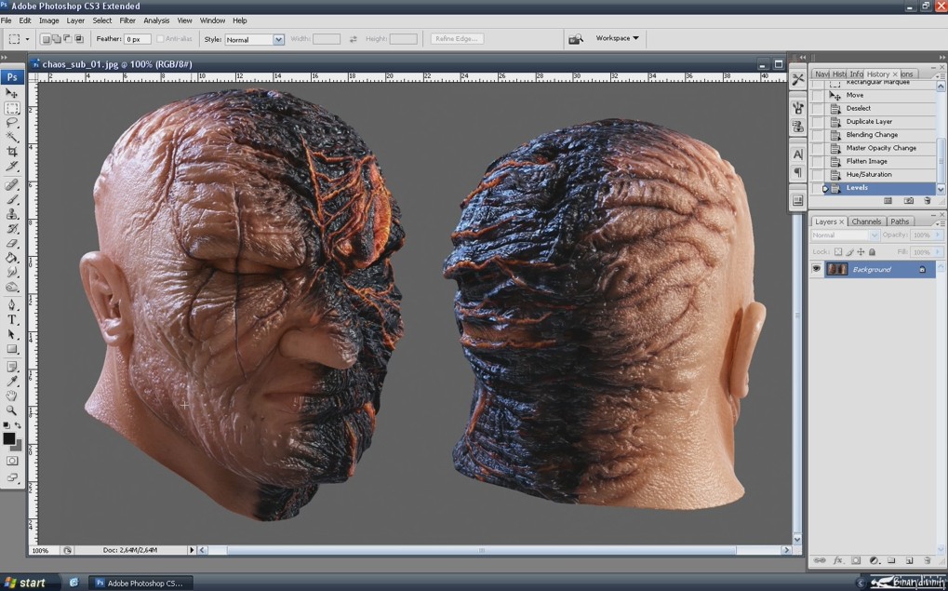Image resolution: width=948 pixels, height=591 pixels.
Task: Set history brush source for Move state
Action: [818, 95]
